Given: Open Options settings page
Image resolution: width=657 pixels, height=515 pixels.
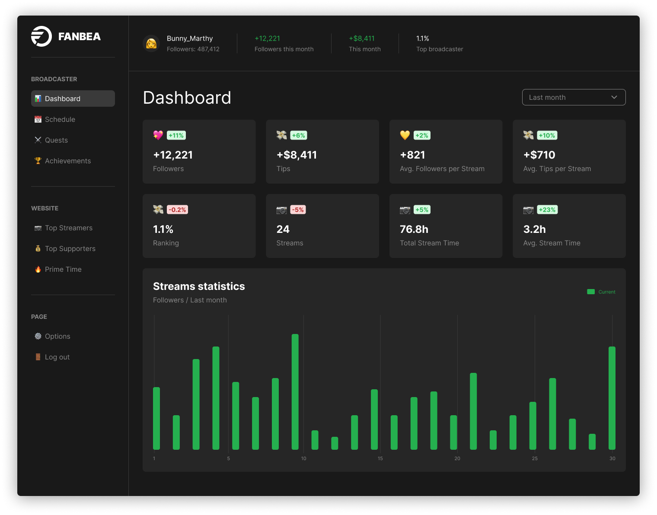Looking at the screenshot, I should pos(73,336).
